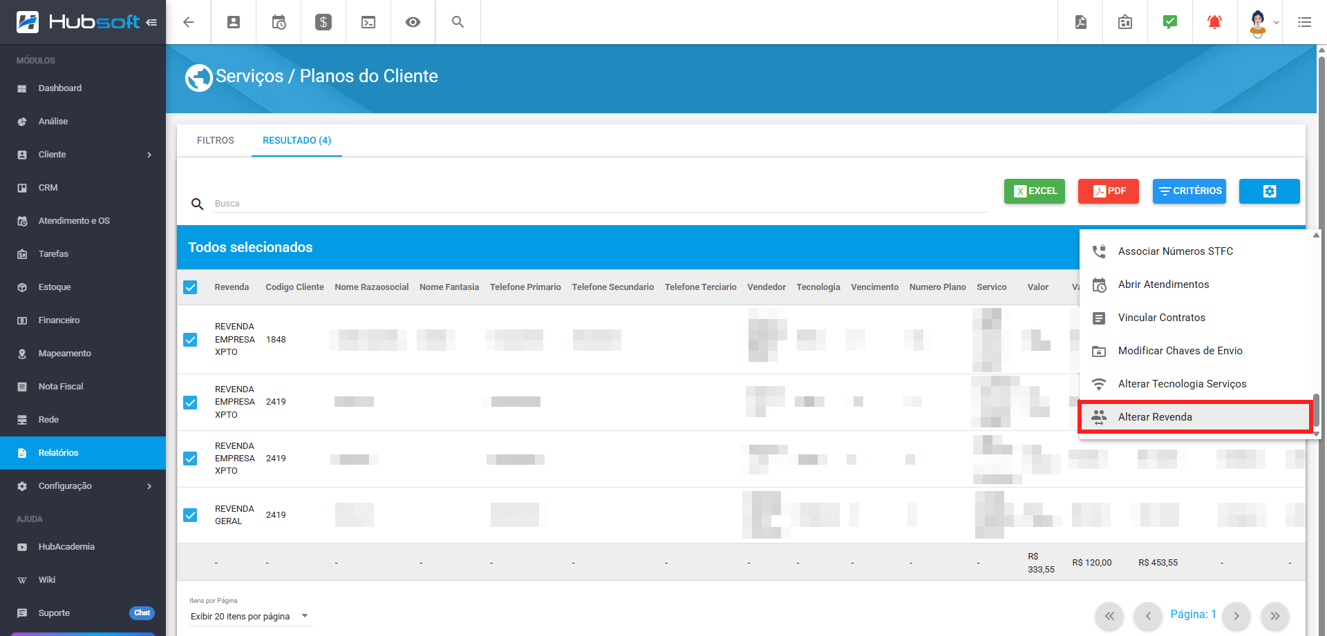Image resolution: width=1327 pixels, height=636 pixels.
Task: Click the dollar sign financial icon in toolbar
Action: pyautogui.click(x=323, y=22)
